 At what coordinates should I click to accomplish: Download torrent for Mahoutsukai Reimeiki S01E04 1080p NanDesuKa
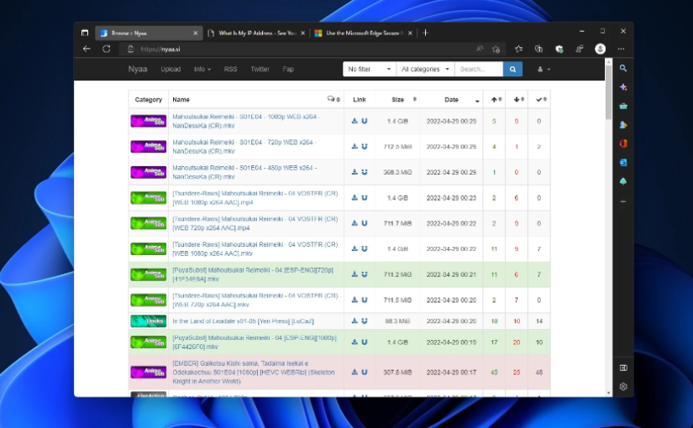[354, 121]
